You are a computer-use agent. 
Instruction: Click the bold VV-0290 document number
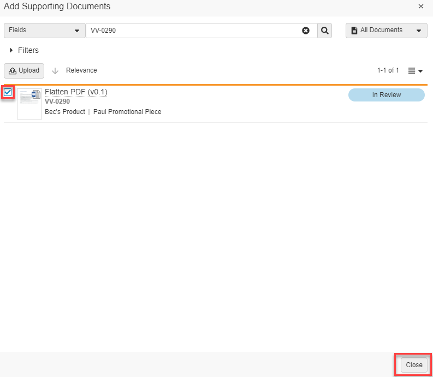pyautogui.click(x=57, y=101)
